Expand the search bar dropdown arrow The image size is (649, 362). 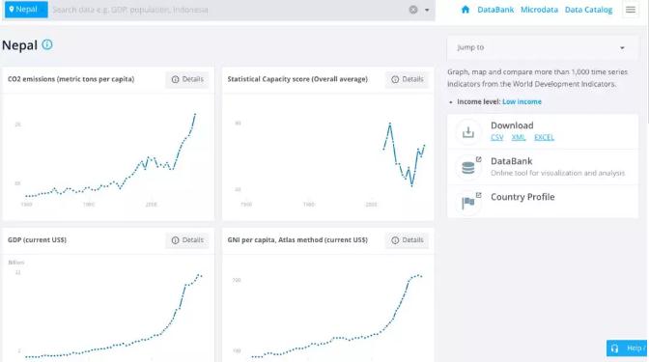[x=427, y=10]
